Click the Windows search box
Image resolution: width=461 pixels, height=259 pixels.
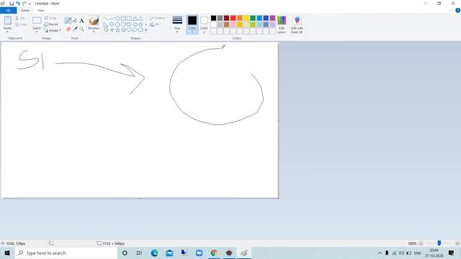pos(66,253)
